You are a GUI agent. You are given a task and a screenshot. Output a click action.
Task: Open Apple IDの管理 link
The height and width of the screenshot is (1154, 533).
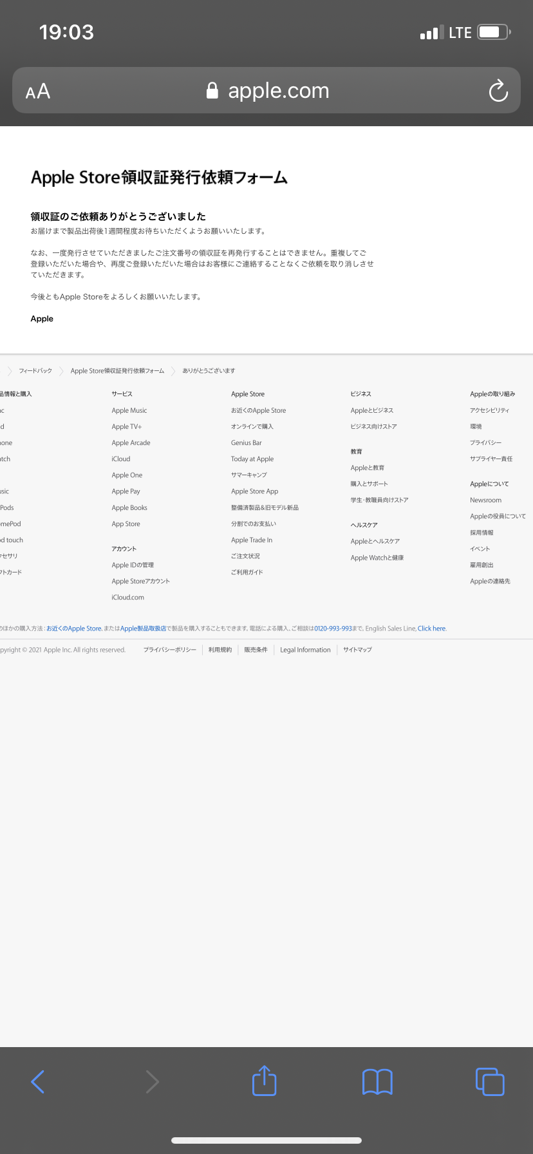pyautogui.click(x=133, y=565)
